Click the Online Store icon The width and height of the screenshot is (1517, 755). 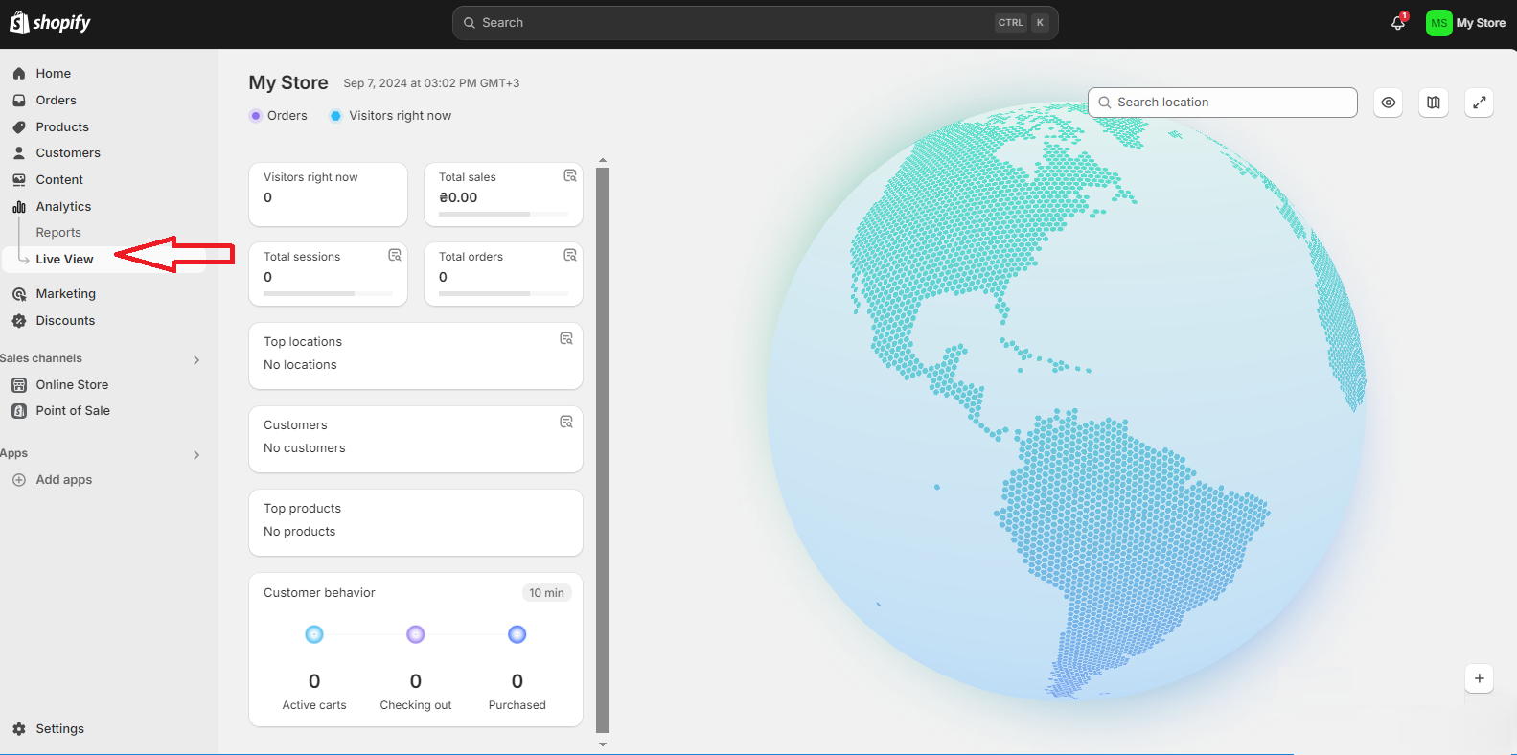pos(19,385)
